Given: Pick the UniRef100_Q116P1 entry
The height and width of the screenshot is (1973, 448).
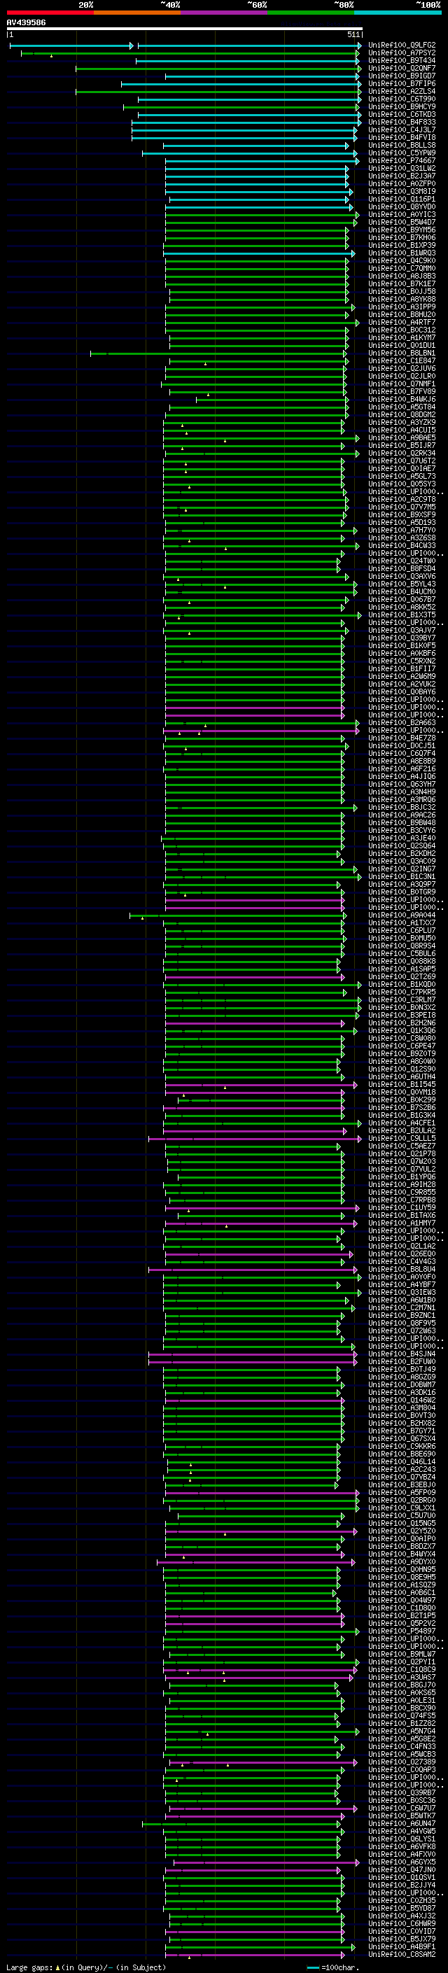Looking at the screenshot, I should click(402, 199).
